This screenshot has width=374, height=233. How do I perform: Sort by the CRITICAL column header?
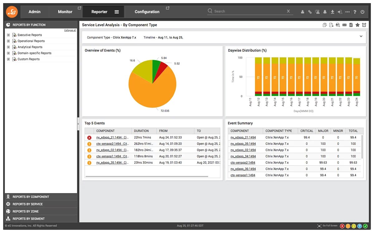(307, 131)
